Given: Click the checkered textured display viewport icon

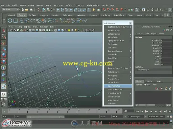Looking at the screenshot, I should point(66,30).
